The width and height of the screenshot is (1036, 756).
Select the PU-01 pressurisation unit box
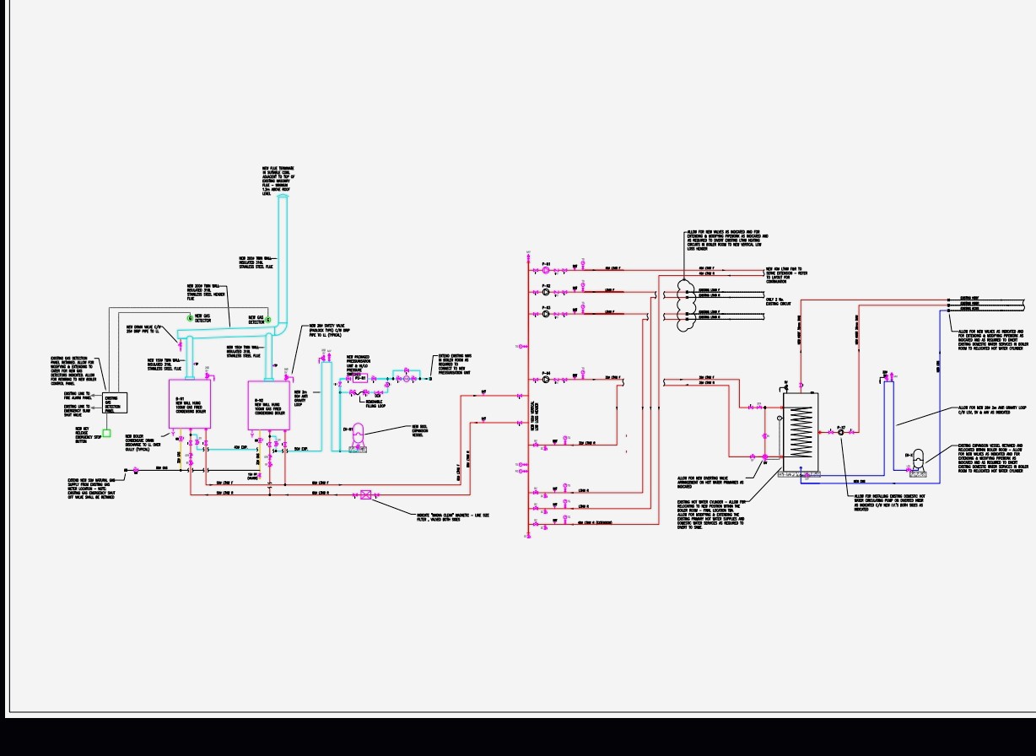tap(359, 379)
